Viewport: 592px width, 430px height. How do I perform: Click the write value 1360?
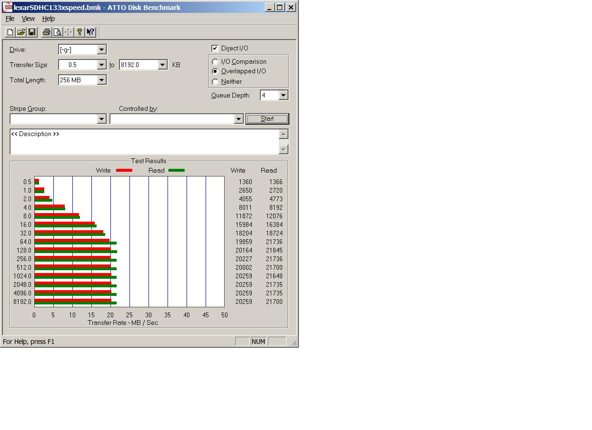[x=246, y=182]
